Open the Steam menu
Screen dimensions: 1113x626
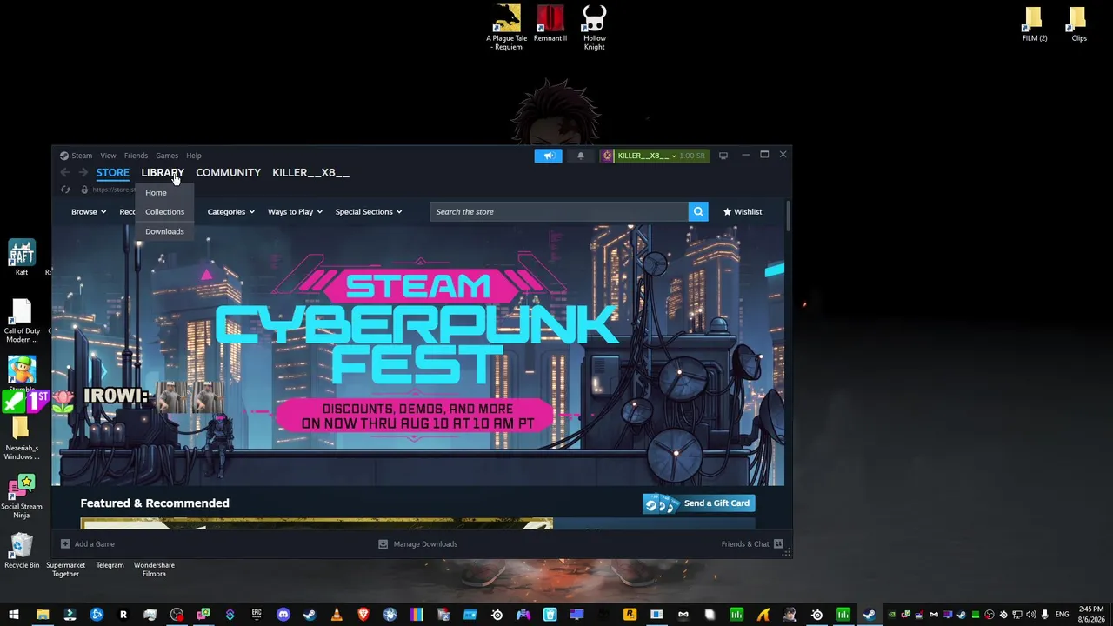click(x=82, y=156)
